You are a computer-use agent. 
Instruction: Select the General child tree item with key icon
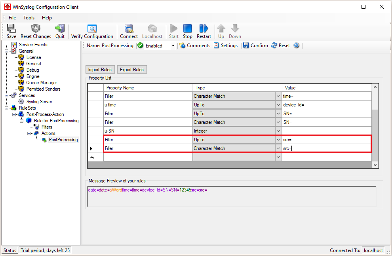pyautogui.click(x=34, y=64)
